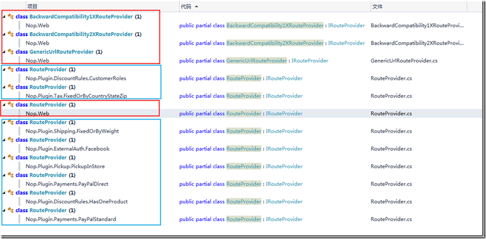Screen dimensions: 486x239
Task: Select the Nop.Plugin.Shipping.FixedOrByWeight project row
Action: [x=72, y=131]
